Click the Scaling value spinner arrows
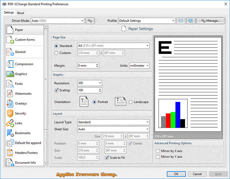230x179 pixels. pos(100,90)
